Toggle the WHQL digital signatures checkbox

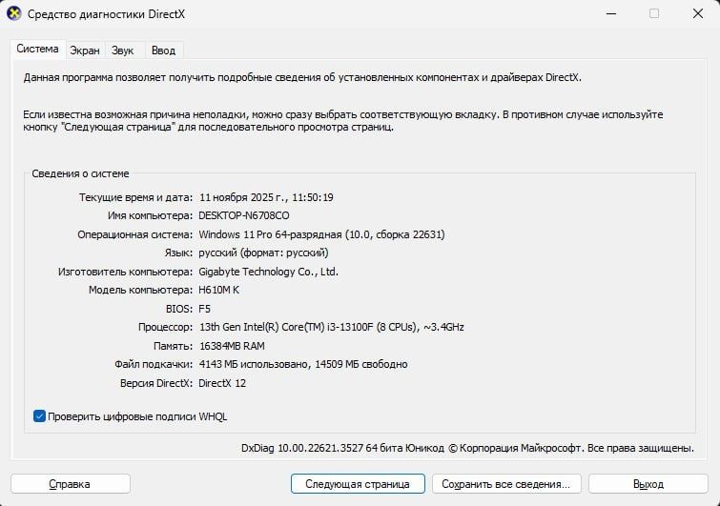pos(40,416)
